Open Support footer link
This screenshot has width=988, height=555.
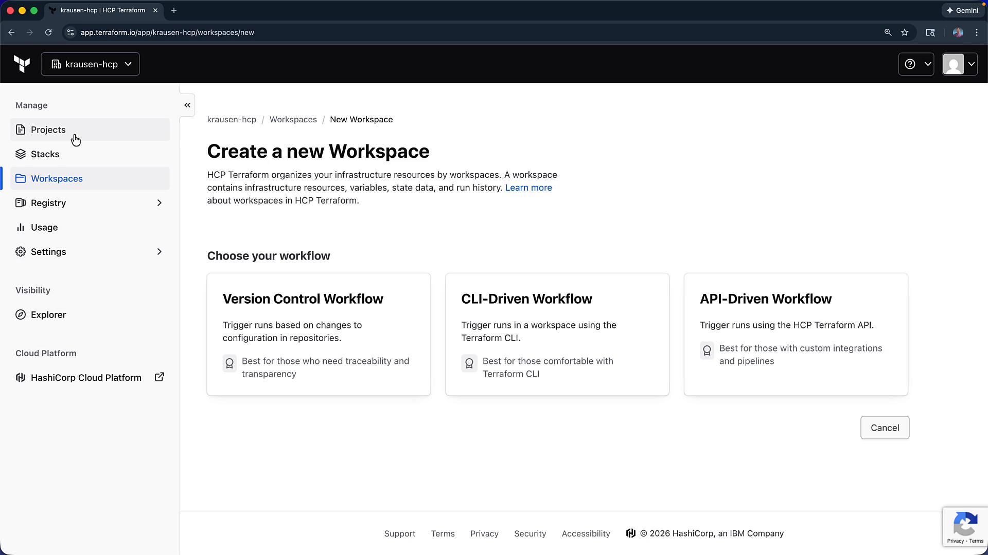[400, 533]
